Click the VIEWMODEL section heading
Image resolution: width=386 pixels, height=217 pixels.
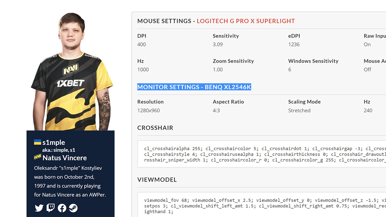pyautogui.click(x=157, y=180)
